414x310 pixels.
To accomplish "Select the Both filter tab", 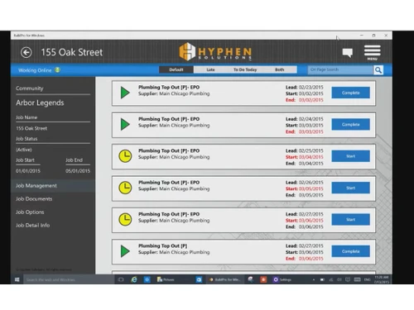I will pyautogui.click(x=280, y=69).
